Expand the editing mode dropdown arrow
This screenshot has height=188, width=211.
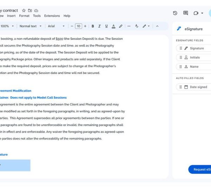149,26
